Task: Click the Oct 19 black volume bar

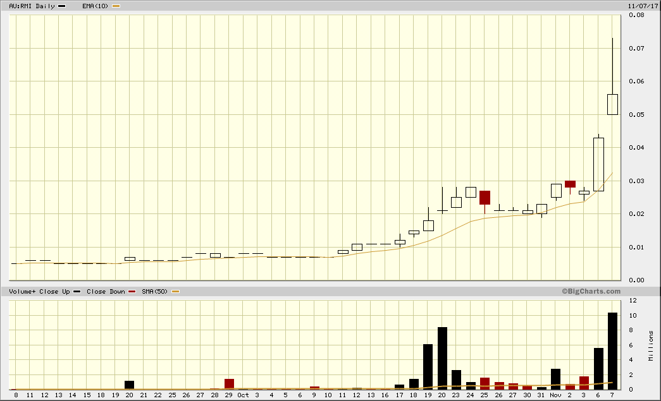Action: click(x=428, y=367)
